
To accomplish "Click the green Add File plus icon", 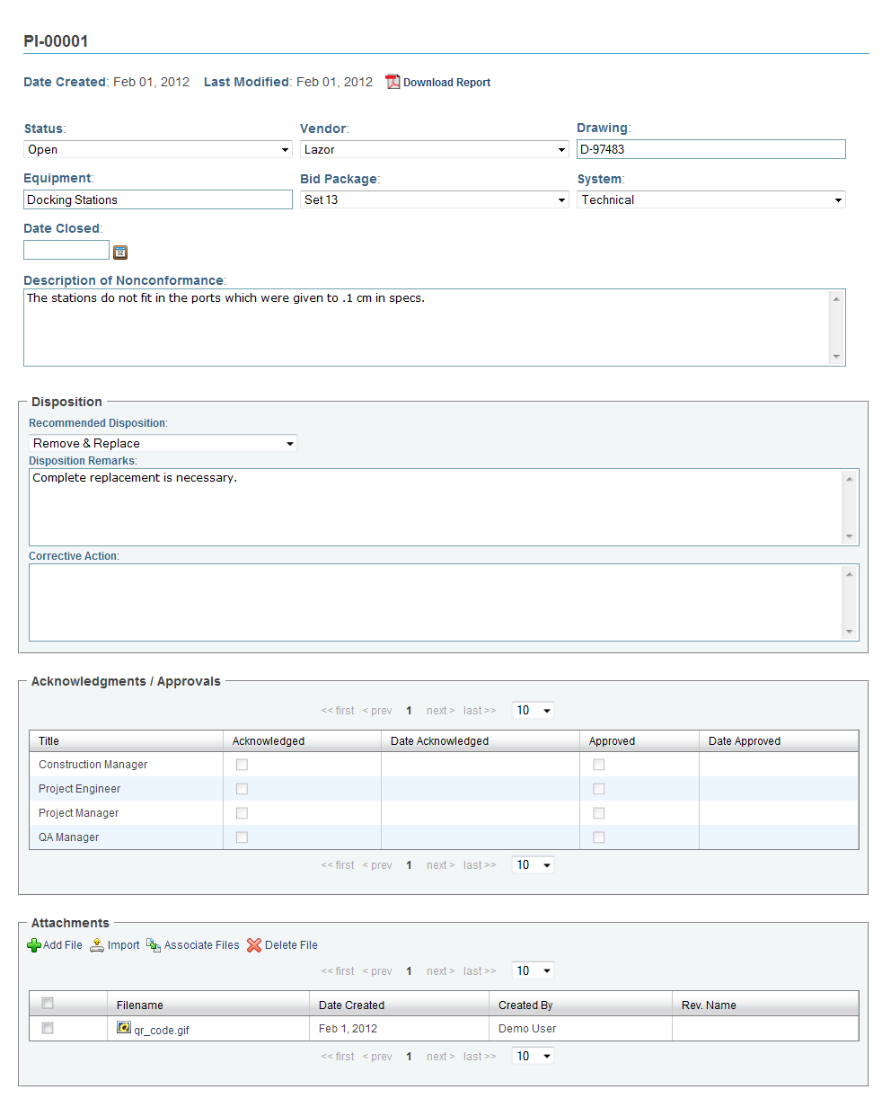I will point(34,945).
